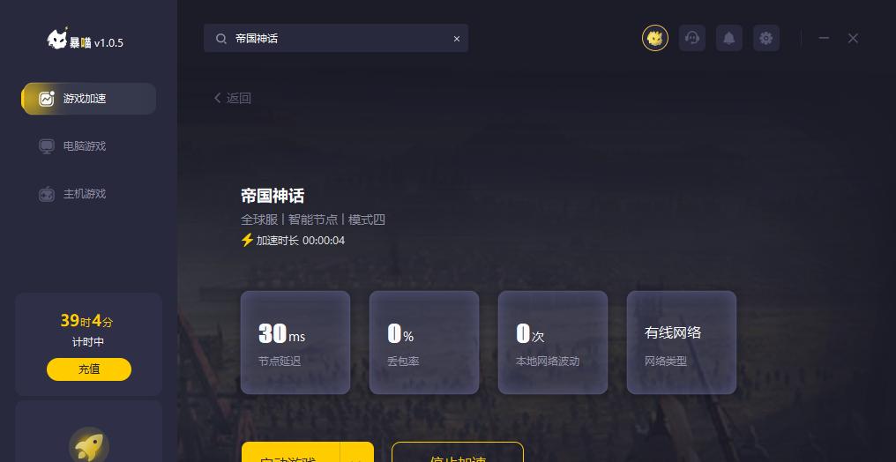
Task: Open customer support headset icon
Action: [x=692, y=38]
